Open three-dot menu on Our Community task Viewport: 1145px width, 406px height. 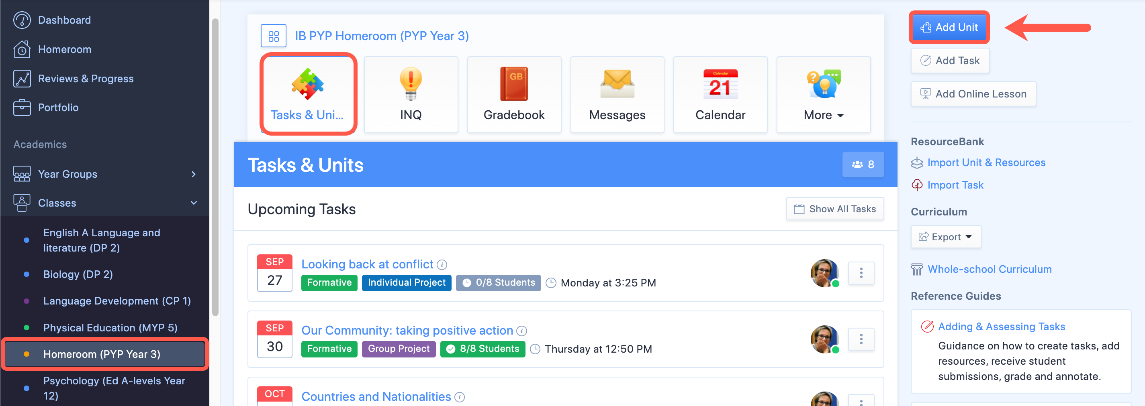[x=861, y=339]
